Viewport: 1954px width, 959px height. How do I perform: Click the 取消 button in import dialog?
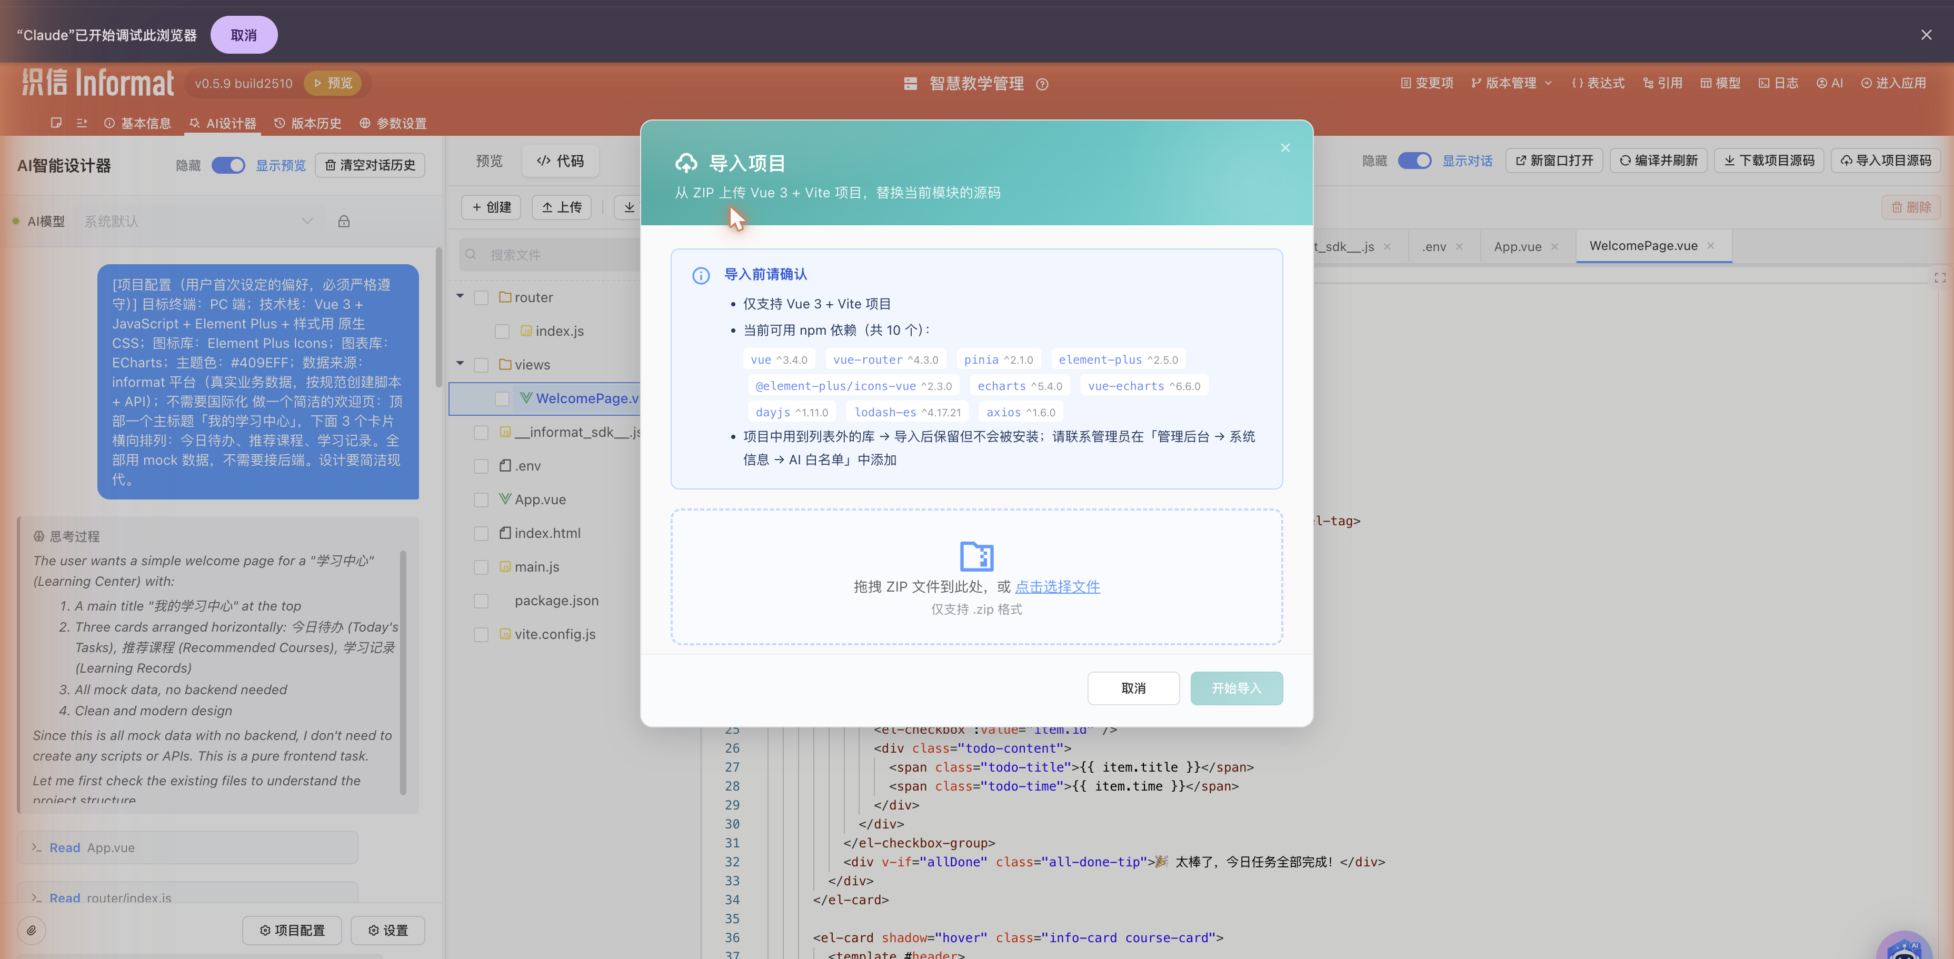tap(1133, 688)
